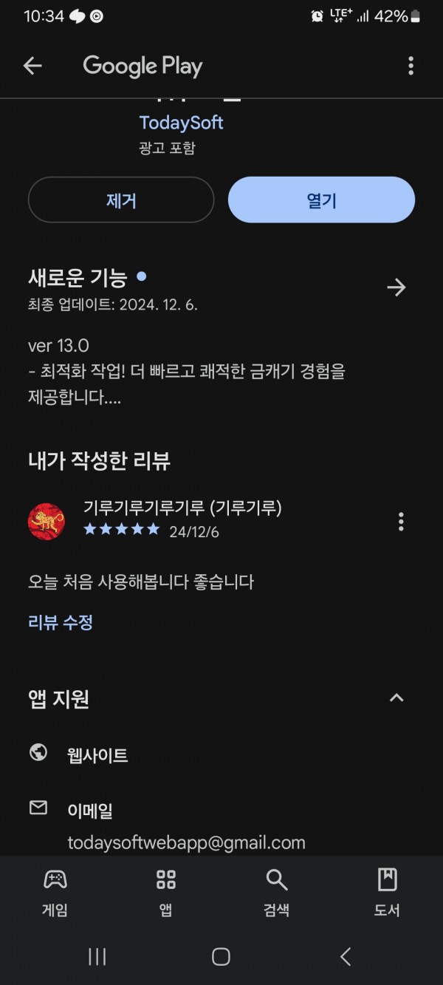Tap the reviewer's tiger profile avatar
The width and height of the screenshot is (443, 985).
(47, 521)
